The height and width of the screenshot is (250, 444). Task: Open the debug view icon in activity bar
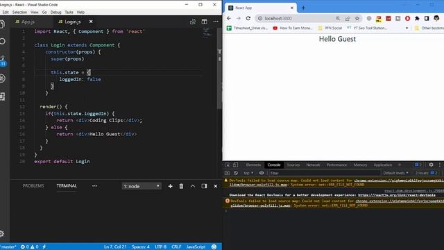tap(3, 78)
